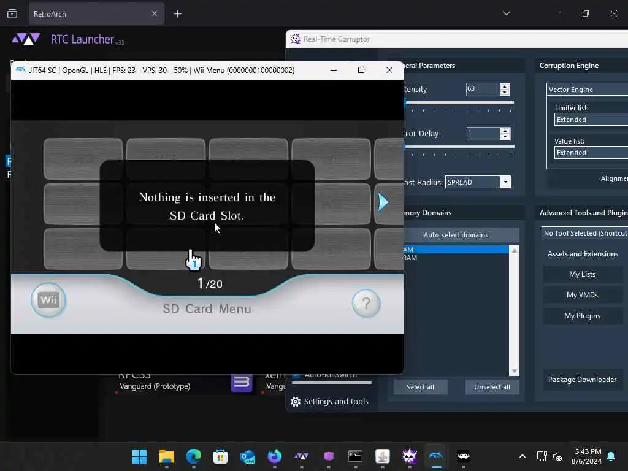628x471 pixels.
Task: Switch to Dolphin emulator in the taskbar
Action: [436, 456]
